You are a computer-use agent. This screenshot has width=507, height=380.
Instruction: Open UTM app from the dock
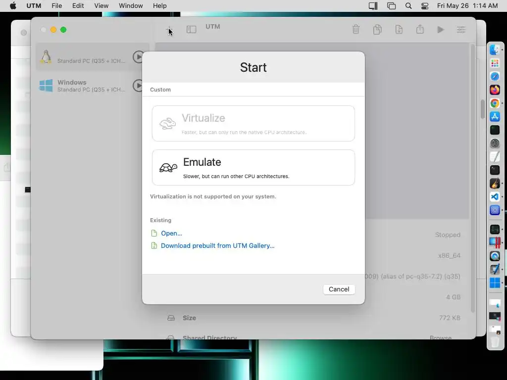point(495,210)
